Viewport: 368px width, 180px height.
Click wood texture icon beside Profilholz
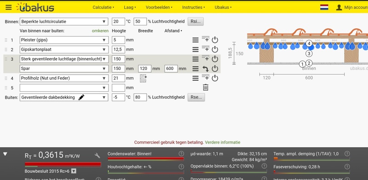pyautogui.click(x=143, y=78)
